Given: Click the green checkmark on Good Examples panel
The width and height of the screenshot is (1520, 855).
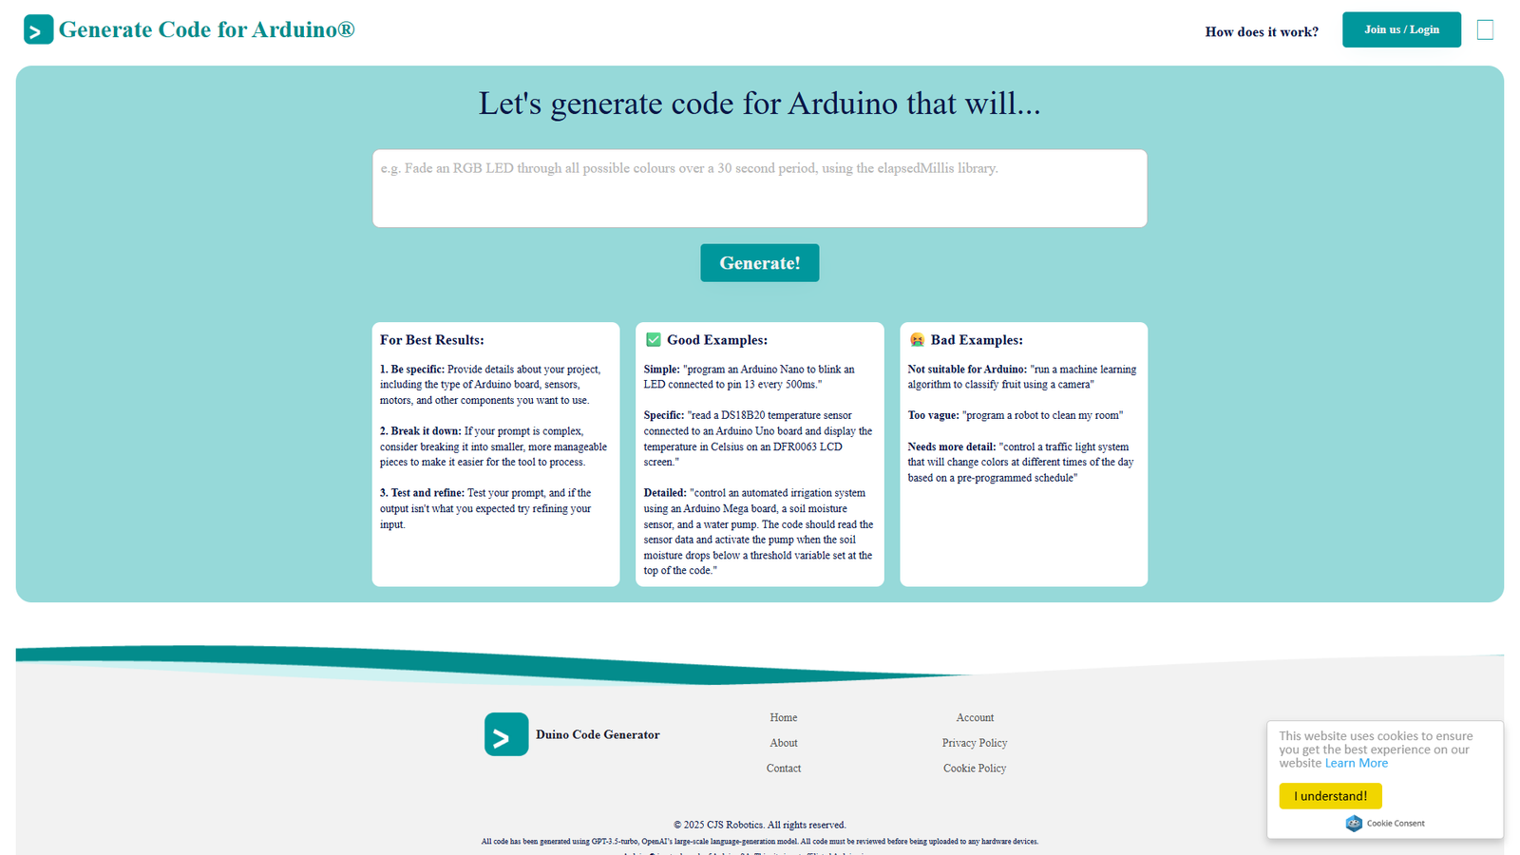Looking at the screenshot, I should tap(653, 339).
